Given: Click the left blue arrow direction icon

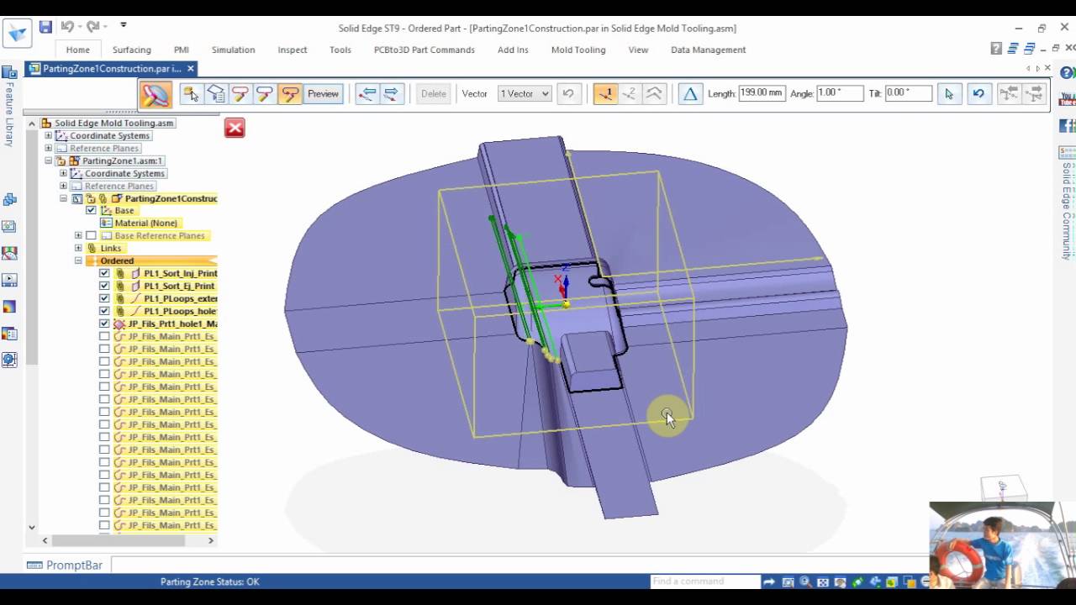Looking at the screenshot, I should [x=367, y=93].
